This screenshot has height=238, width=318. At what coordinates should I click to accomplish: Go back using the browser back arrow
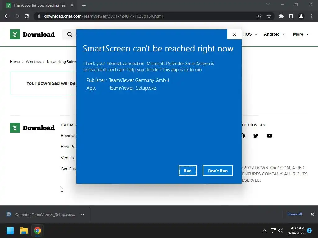pos(7,16)
